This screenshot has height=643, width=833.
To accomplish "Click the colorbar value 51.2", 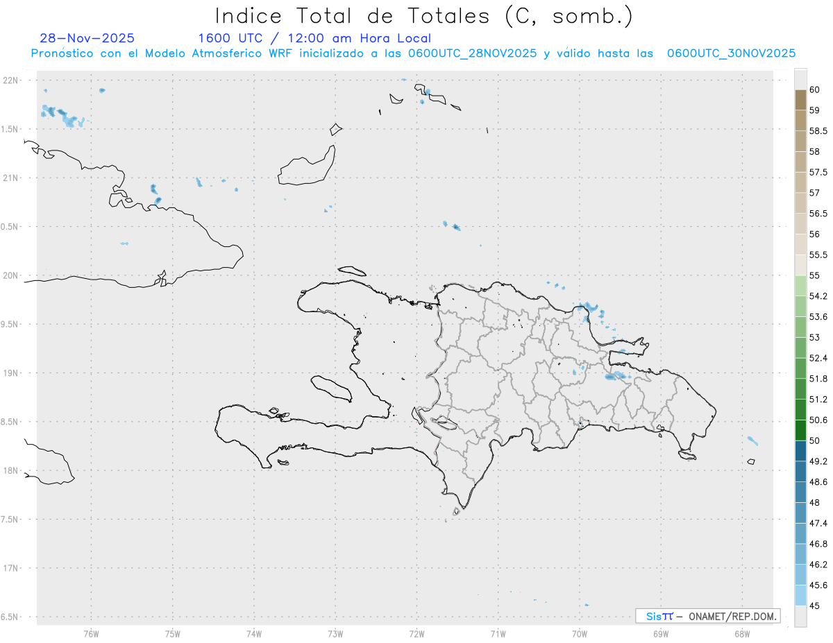I will [x=818, y=399].
